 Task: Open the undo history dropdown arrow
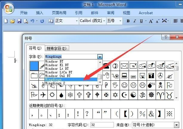pos(37,21)
